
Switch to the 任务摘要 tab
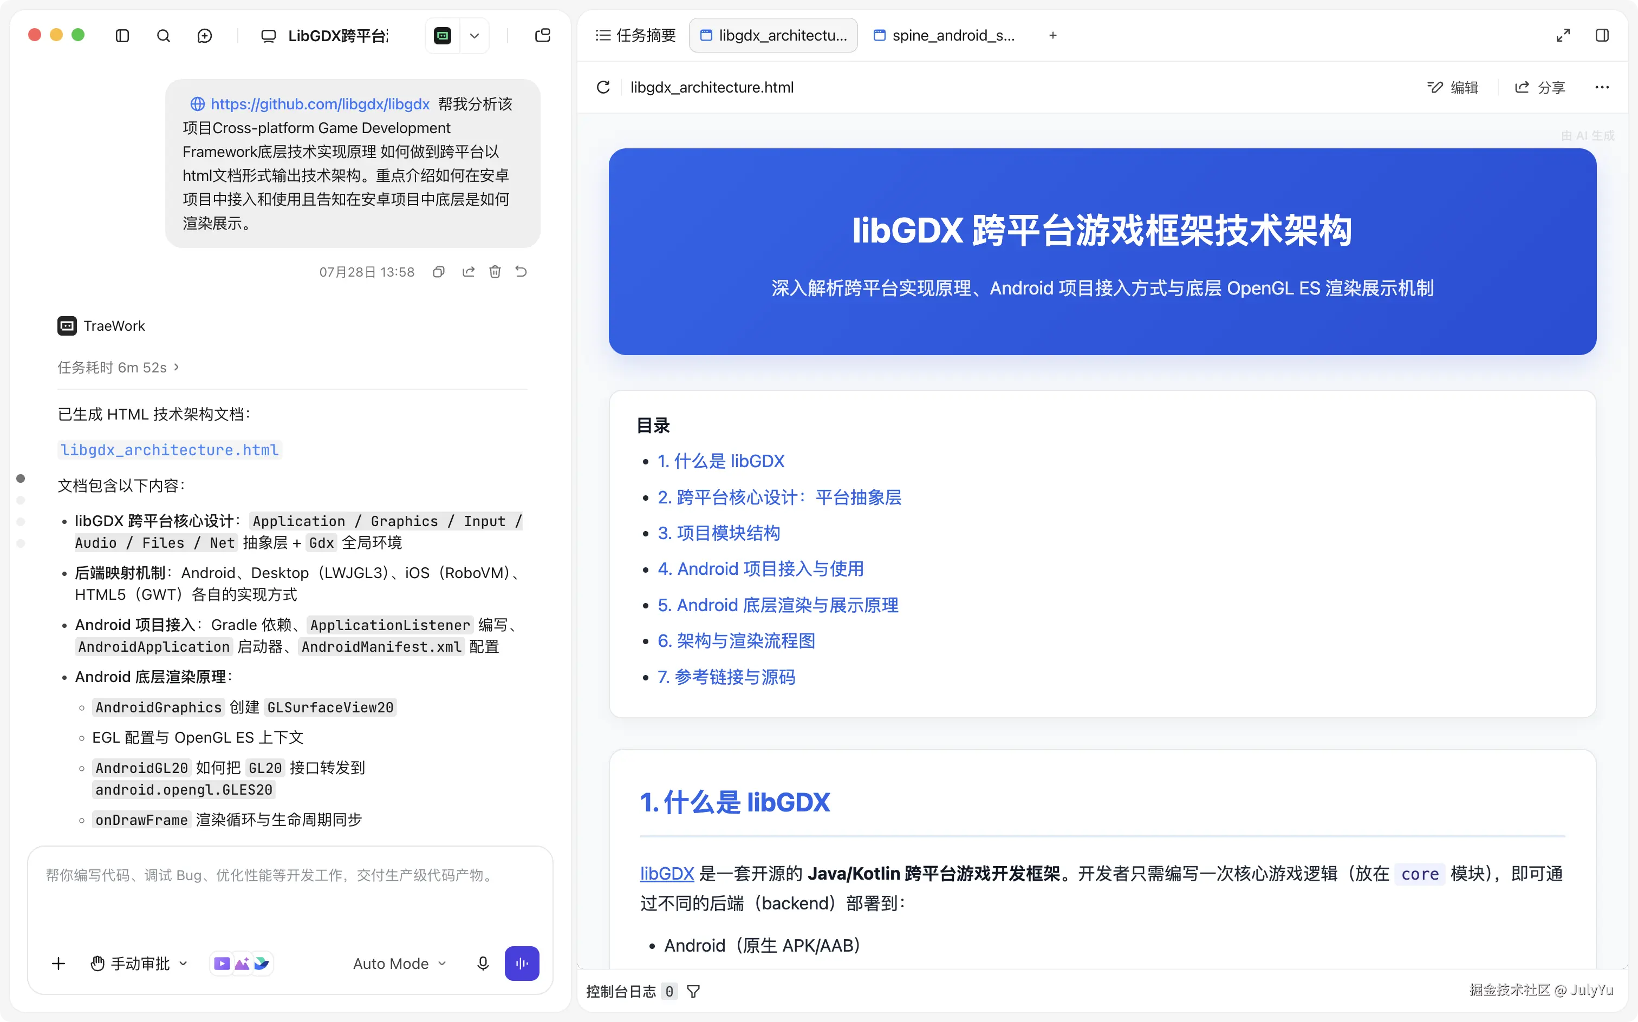[636, 36]
